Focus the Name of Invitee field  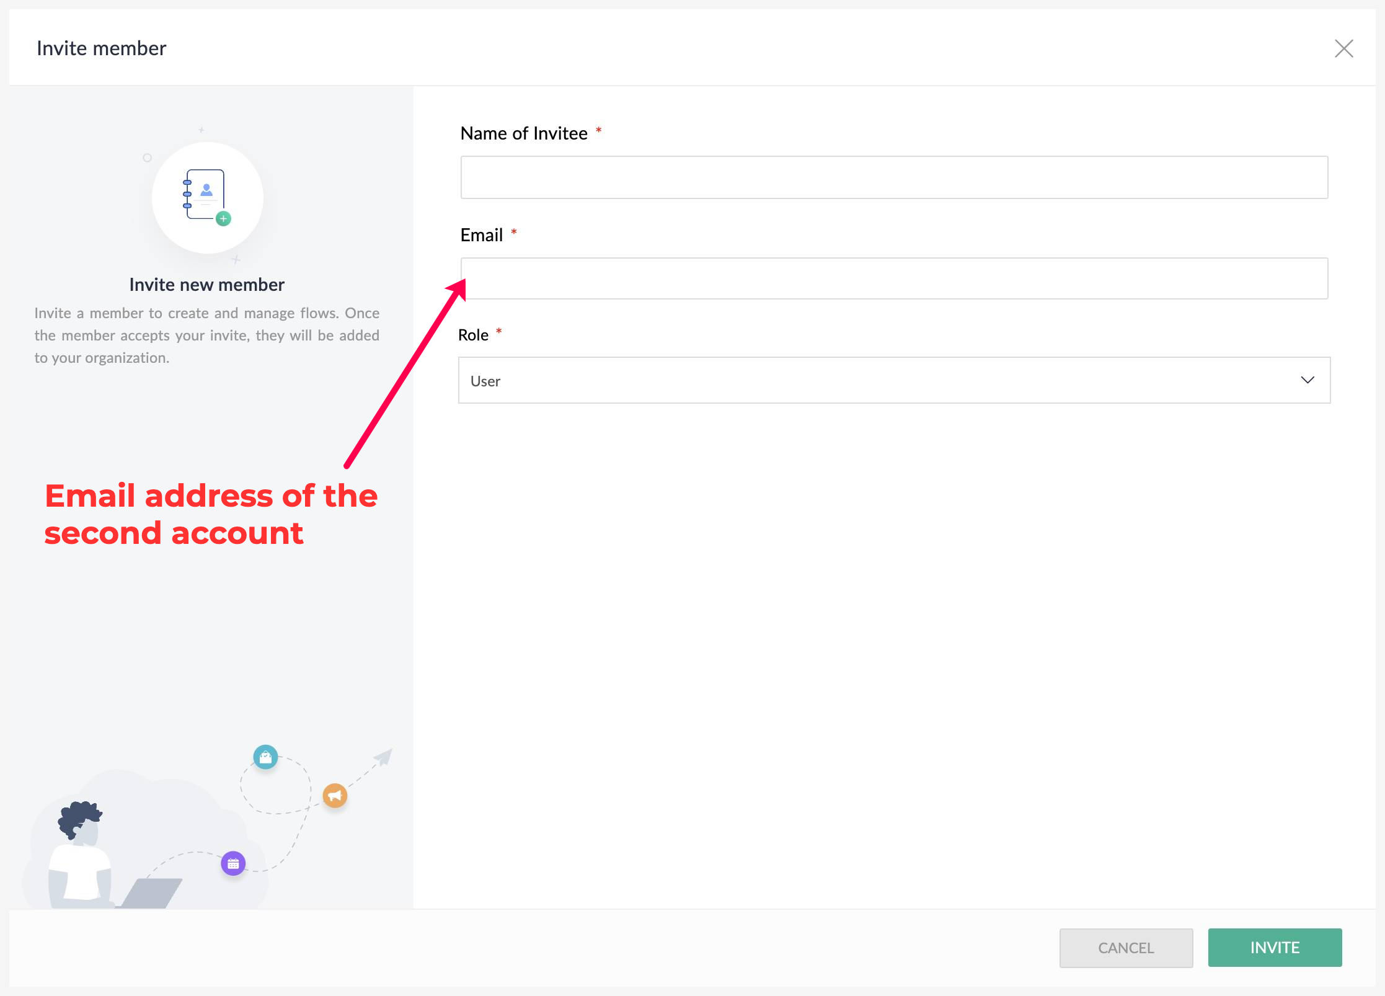tap(893, 177)
